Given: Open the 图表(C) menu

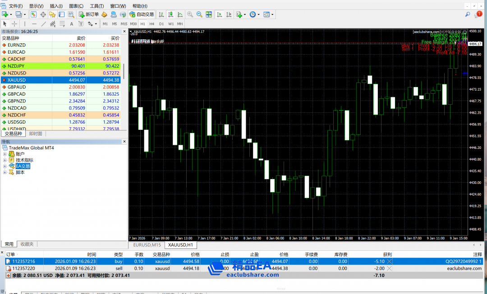Looking at the screenshot, I should (x=76, y=6).
